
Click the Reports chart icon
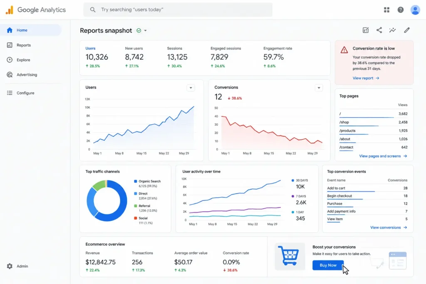(10, 45)
